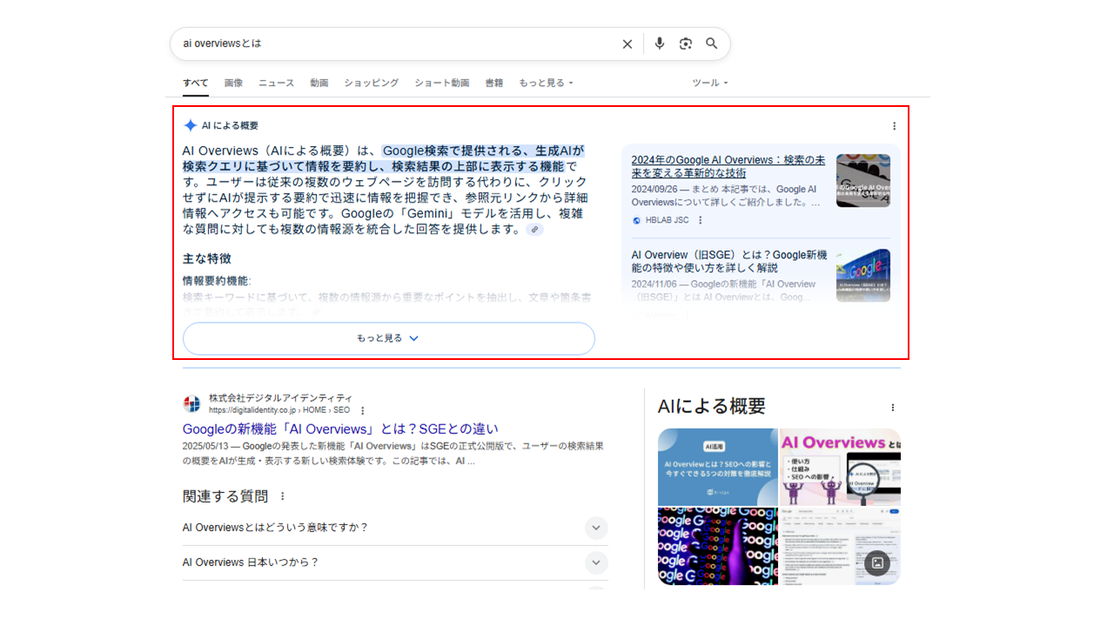Viewport: 1114px width, 626px height.
Task: Open three-dot menu next to 関連する質問
Action: 282,496
